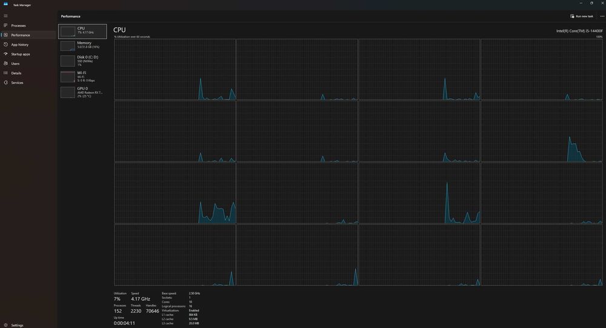Screen dimensions: 606x328
Task: Click the Handles count 70646
Action: [x=152, y=311]
